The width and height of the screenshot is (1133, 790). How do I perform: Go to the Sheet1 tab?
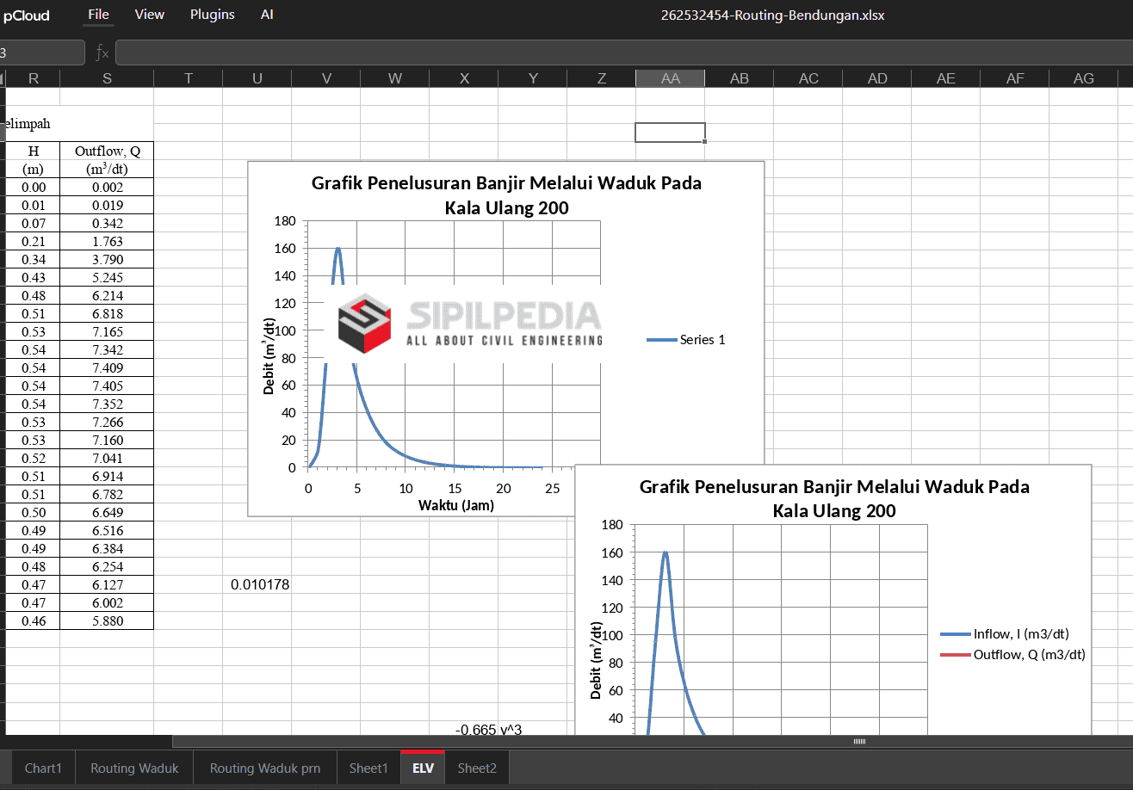368,768
